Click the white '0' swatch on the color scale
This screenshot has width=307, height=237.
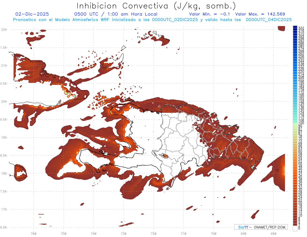click(x=295, y=228)
